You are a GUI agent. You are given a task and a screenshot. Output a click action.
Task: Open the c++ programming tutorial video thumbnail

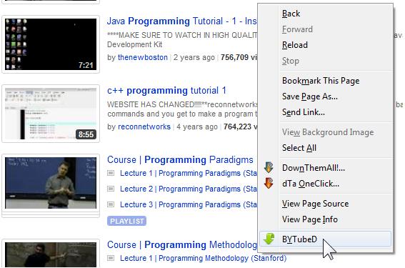(51, 114)
